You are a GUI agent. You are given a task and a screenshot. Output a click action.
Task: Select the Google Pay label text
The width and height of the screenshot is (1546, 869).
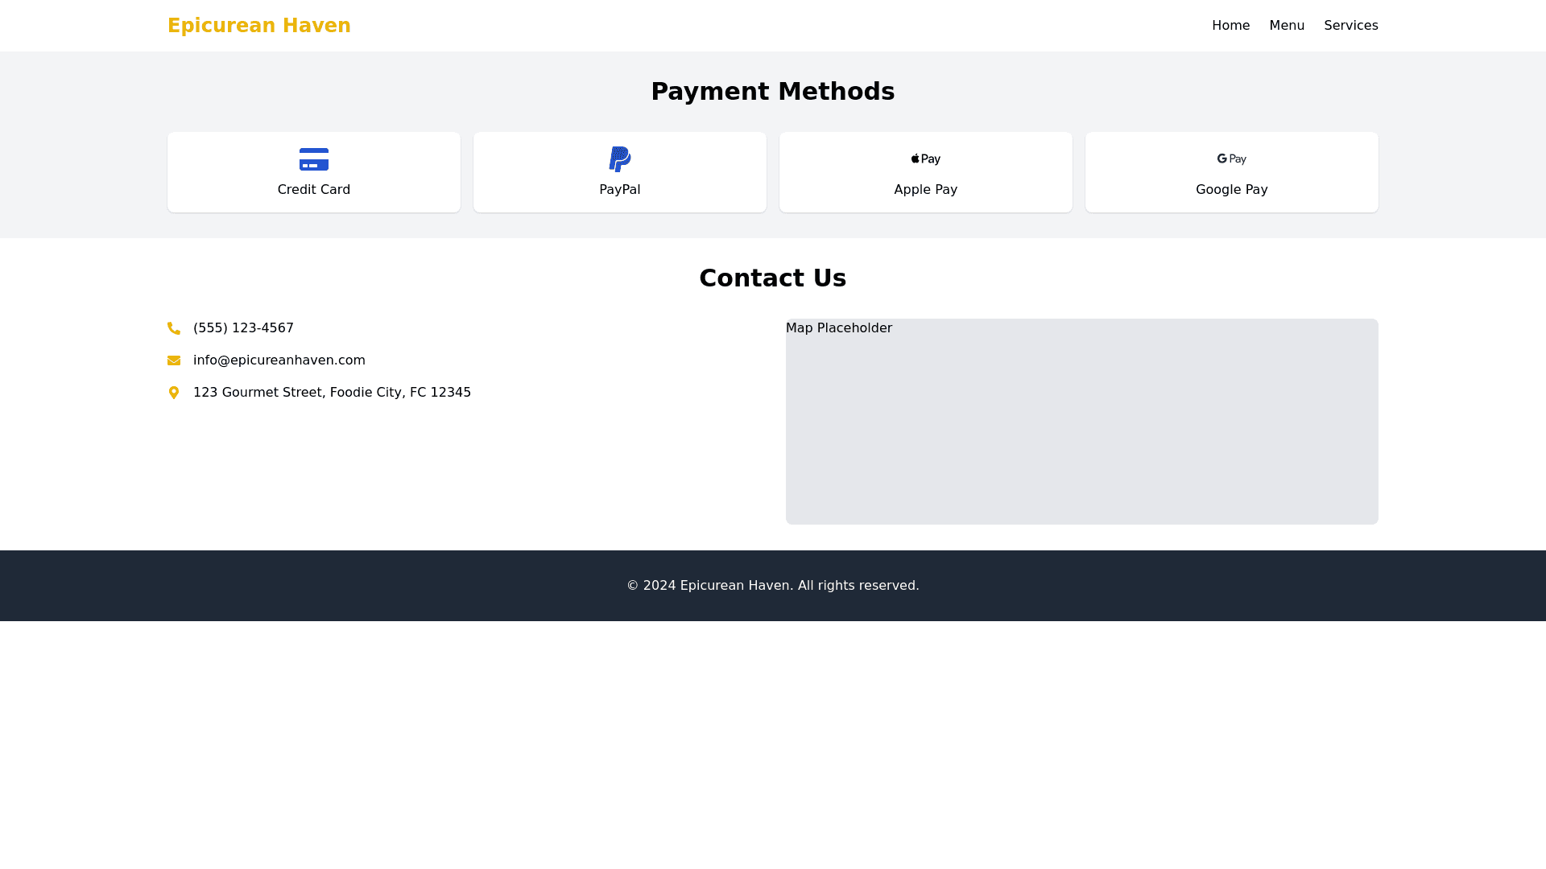pos(1231,190)
